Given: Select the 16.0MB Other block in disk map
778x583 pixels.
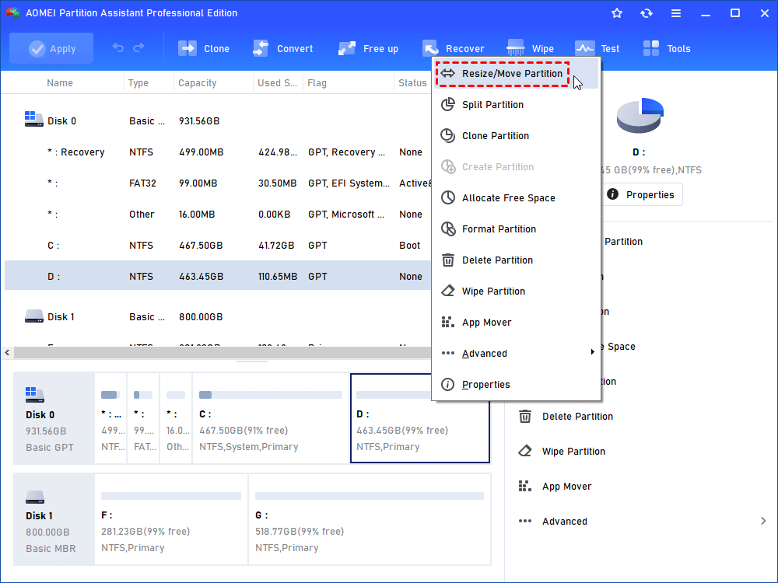Looking at the screenshot, I should click(x=176, y=418).
